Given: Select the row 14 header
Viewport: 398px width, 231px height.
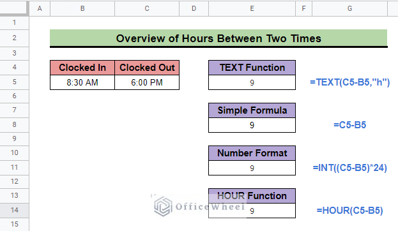Looking at the screenshot, I should 15,210.
